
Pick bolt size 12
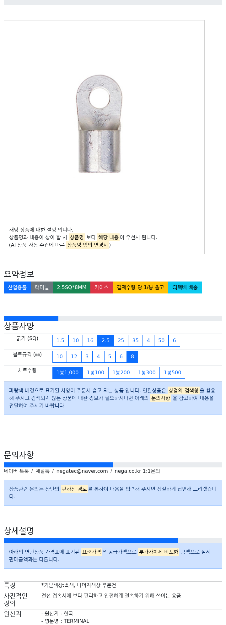tap(74, 357)
